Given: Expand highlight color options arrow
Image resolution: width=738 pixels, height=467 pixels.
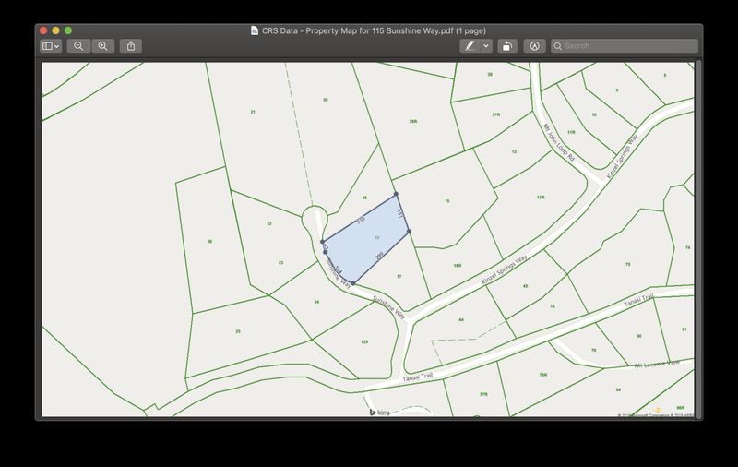Looking at the screenshot, I should click(486, 45).
